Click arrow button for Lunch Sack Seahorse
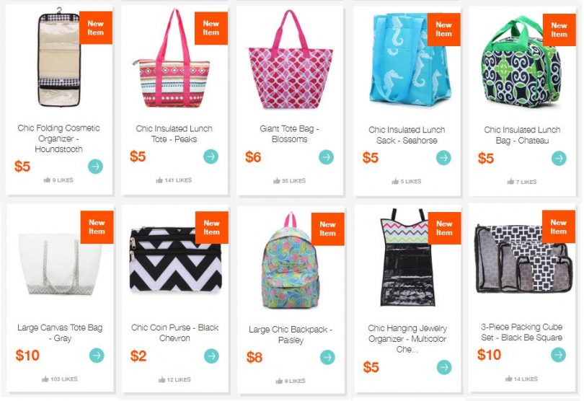The height and width of the screenshot is (401, 584). point(443,158)
